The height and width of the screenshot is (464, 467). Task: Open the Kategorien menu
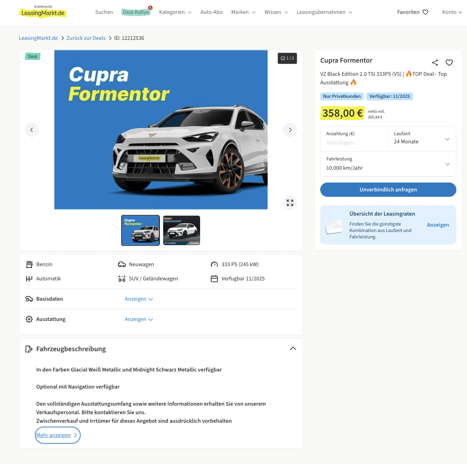tap(175, 12)
